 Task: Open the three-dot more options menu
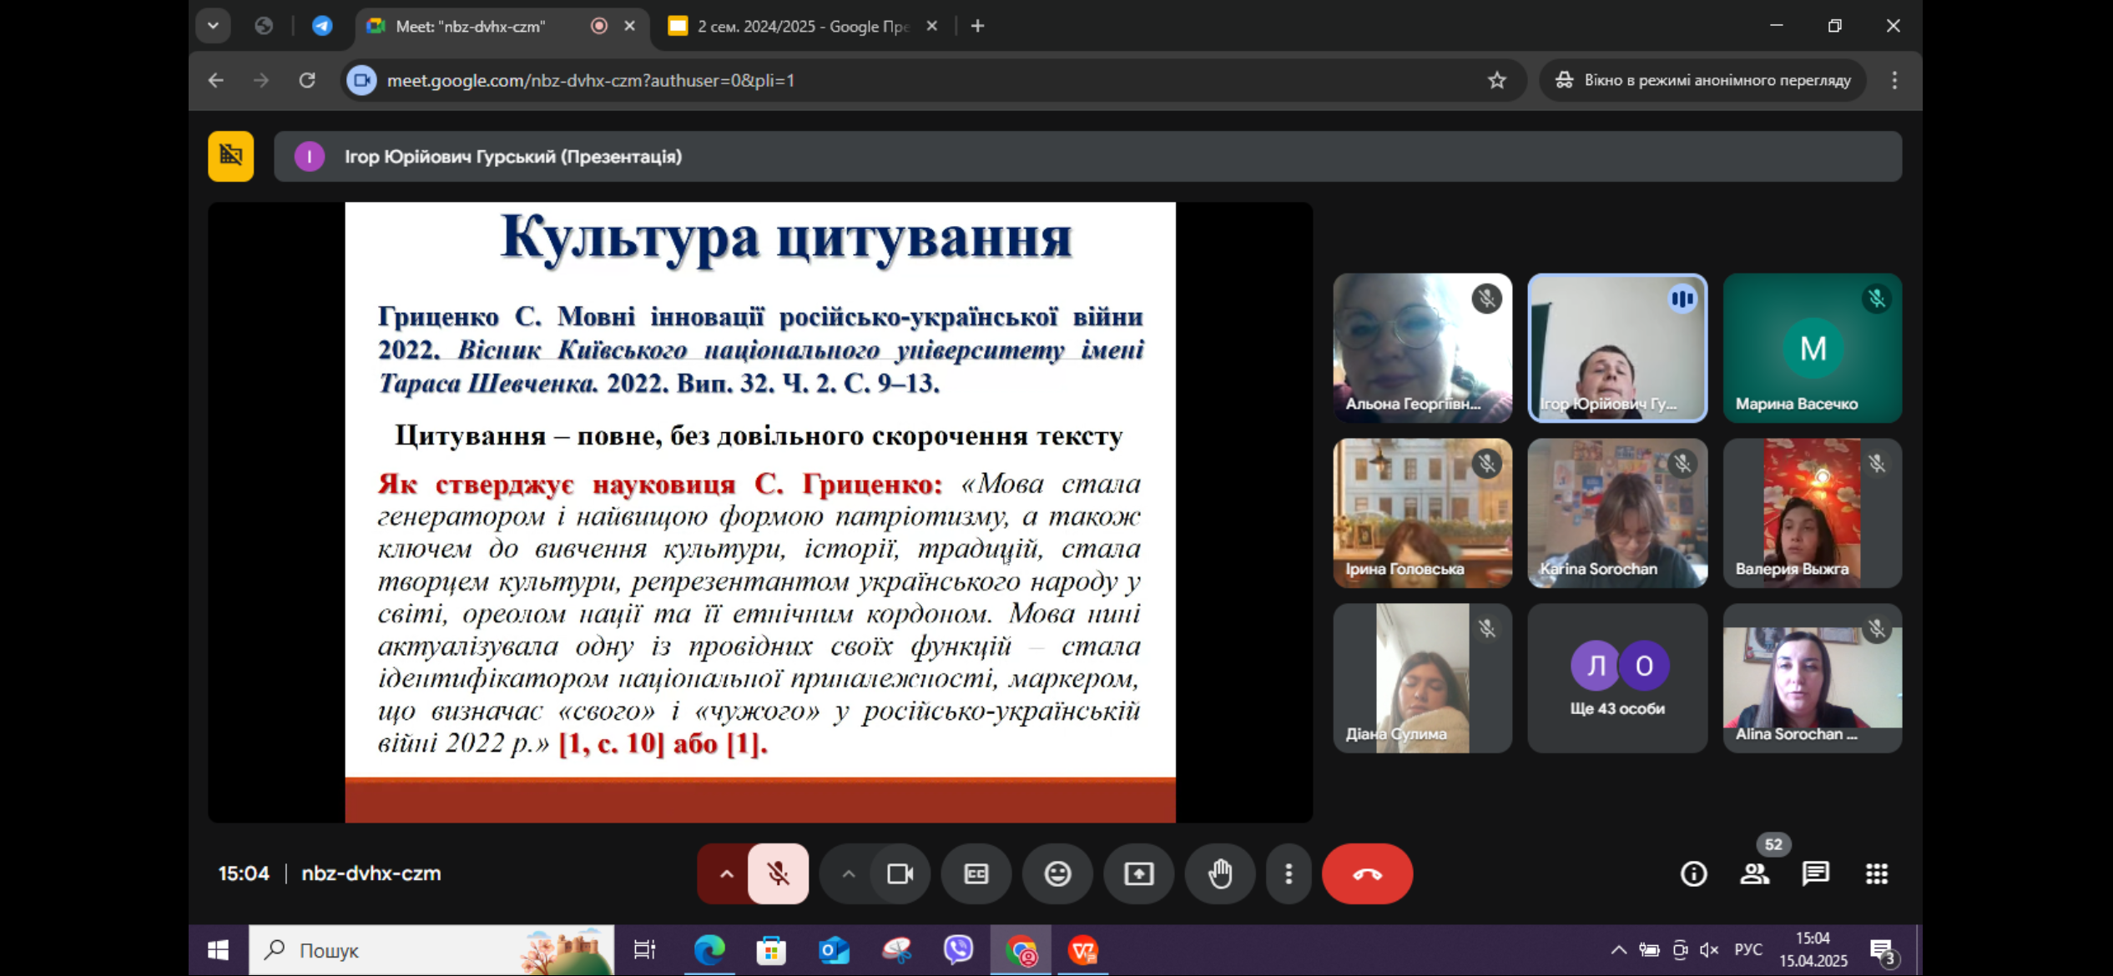(1288, 873)
